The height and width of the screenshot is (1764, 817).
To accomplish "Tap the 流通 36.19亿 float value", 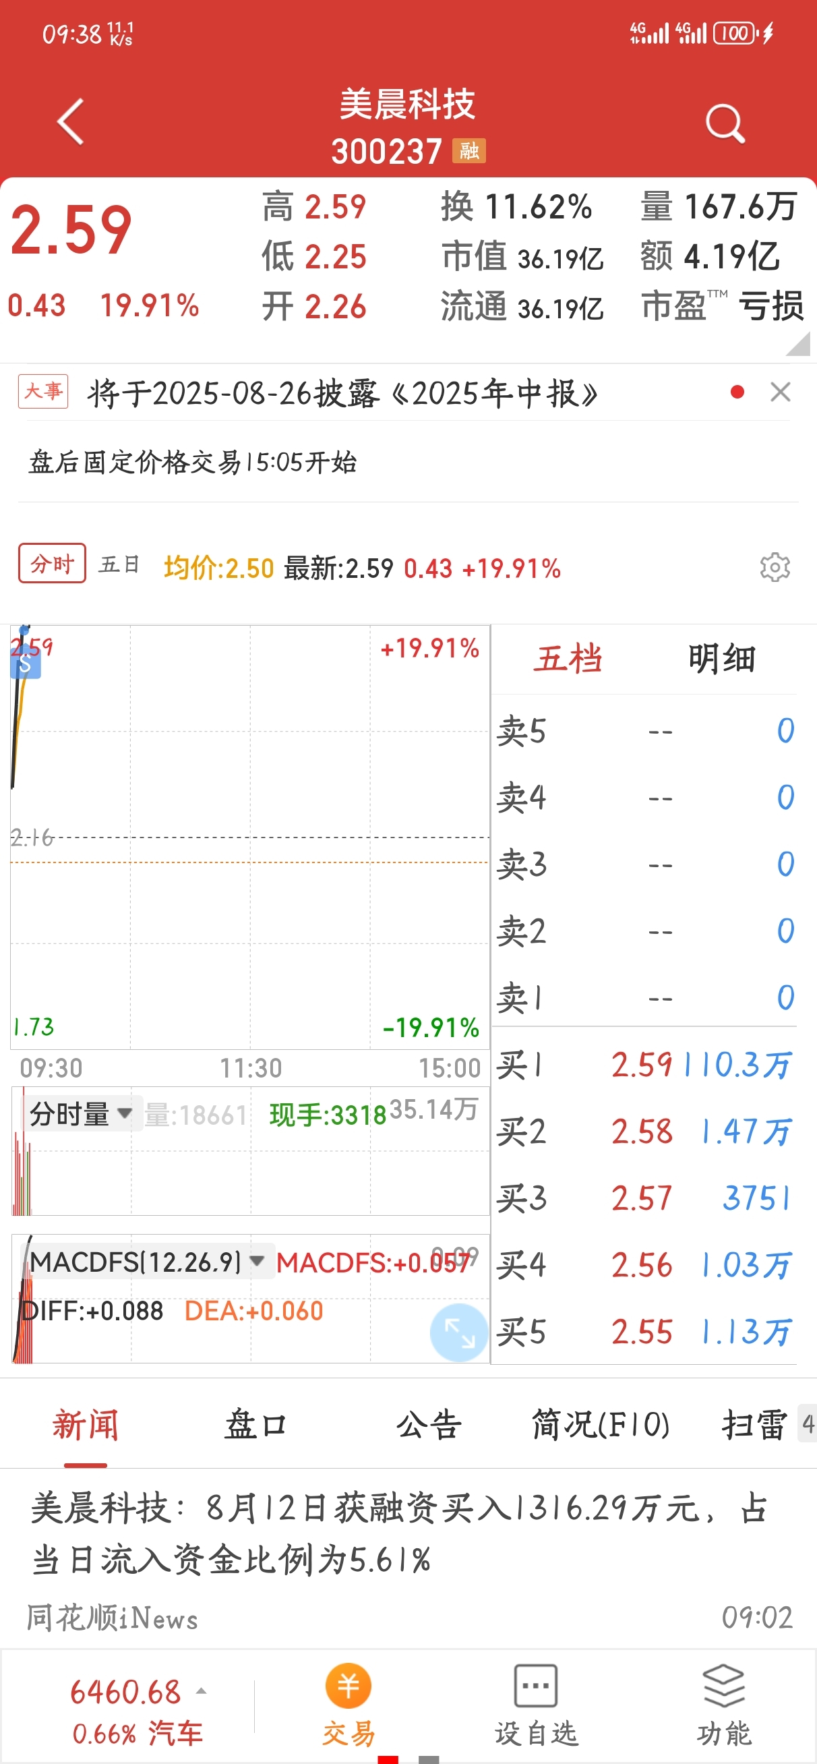I will [522, 307].
